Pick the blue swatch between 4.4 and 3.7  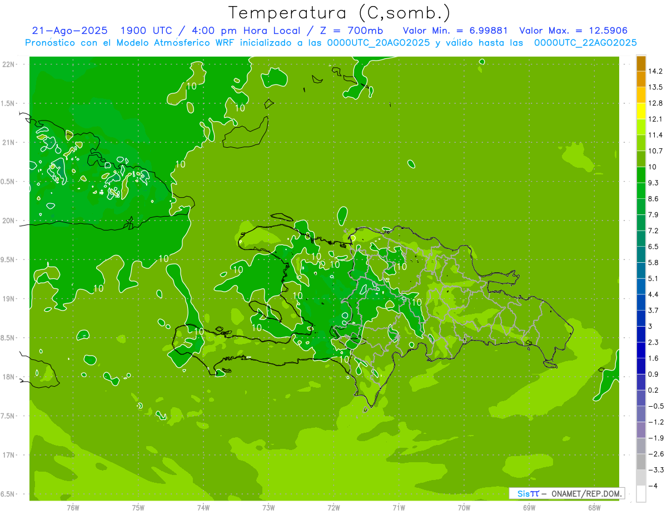coord(641,302)
